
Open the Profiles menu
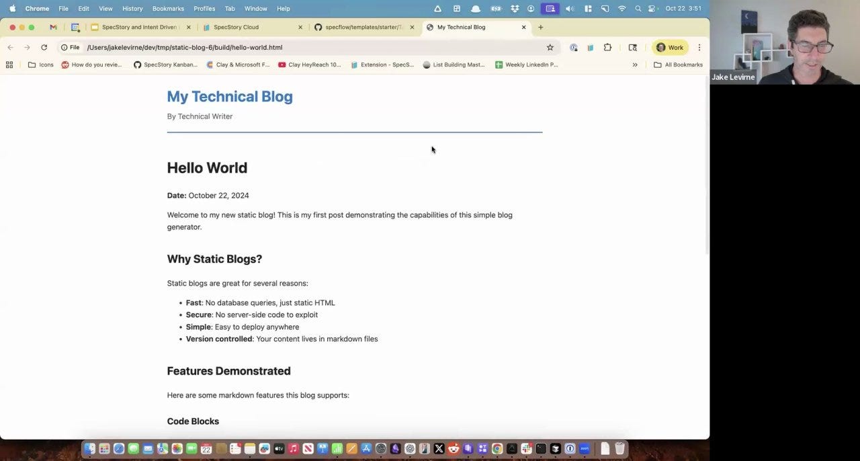point(204,9)
